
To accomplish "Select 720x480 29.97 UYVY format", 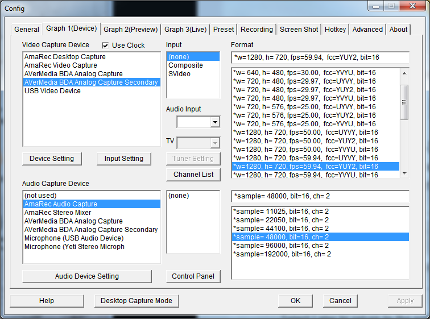I will (316, 81).
